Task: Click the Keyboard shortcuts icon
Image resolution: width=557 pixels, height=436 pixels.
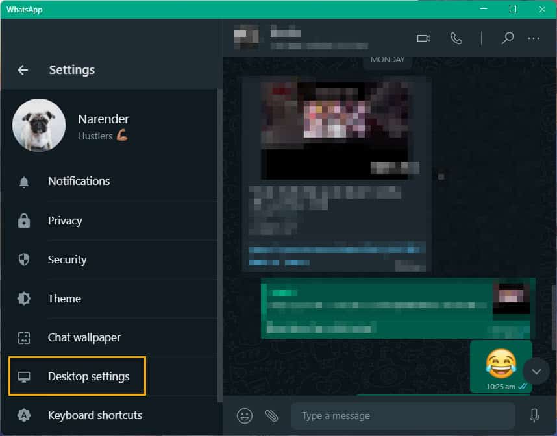Action: (24, 415)
